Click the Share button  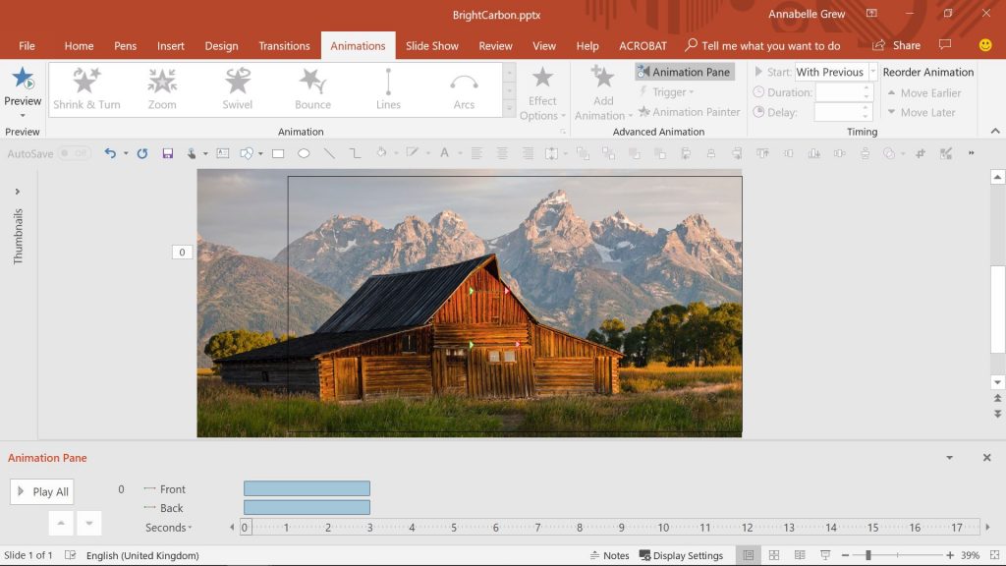(897, 45)
